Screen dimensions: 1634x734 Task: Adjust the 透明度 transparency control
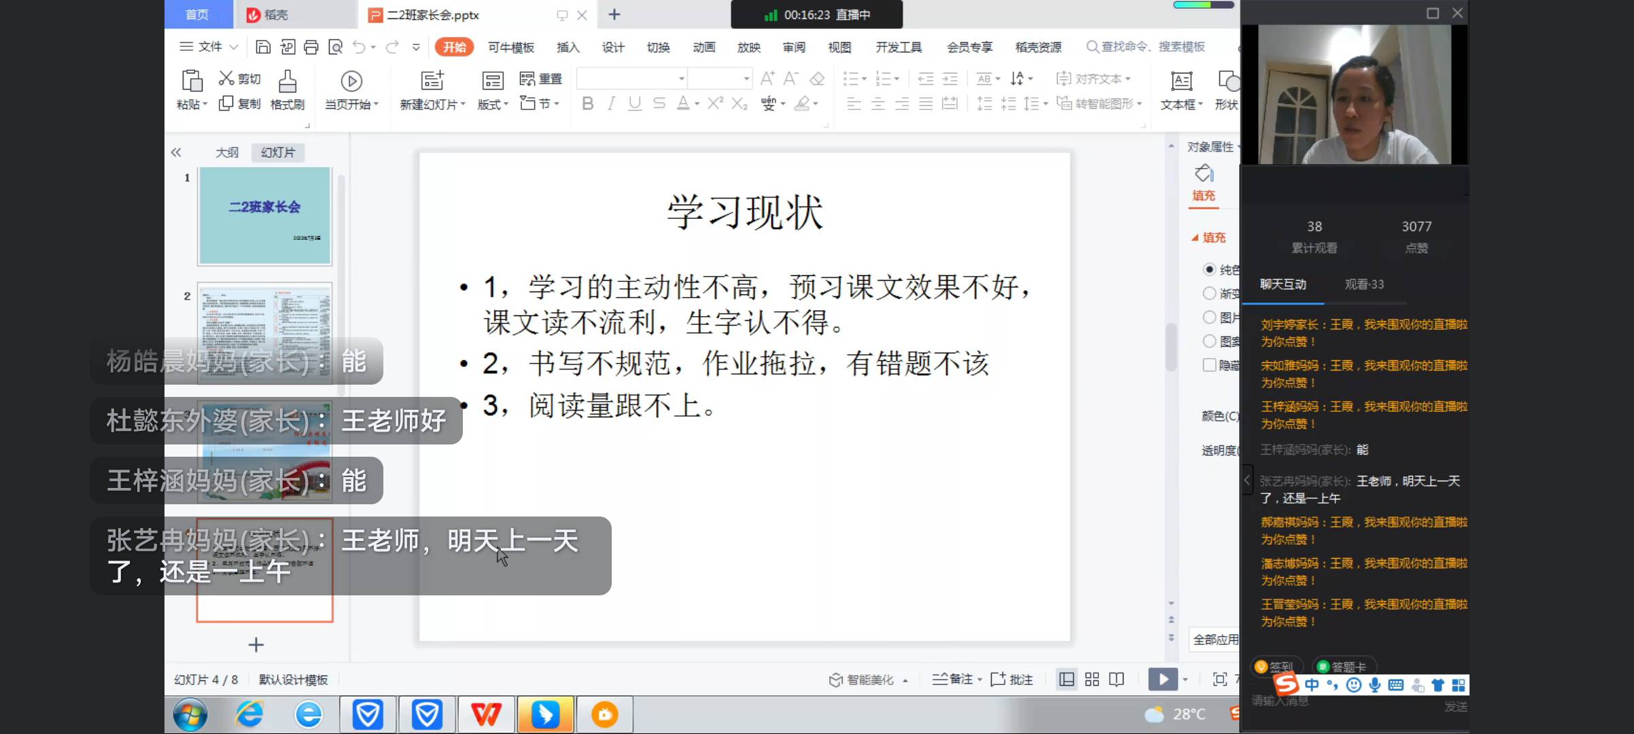pos(1219,451)
